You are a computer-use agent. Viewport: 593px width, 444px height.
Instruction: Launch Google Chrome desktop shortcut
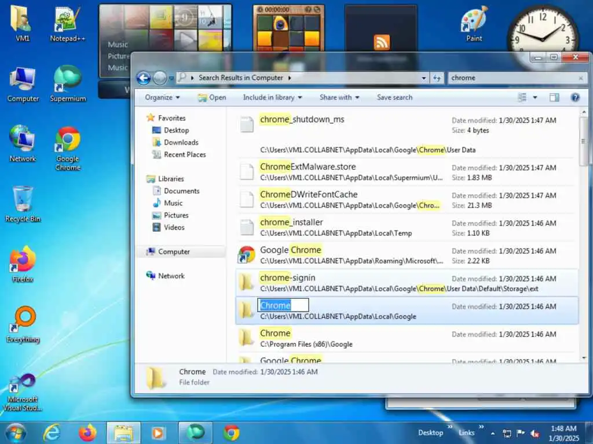[x=68, y=148]
